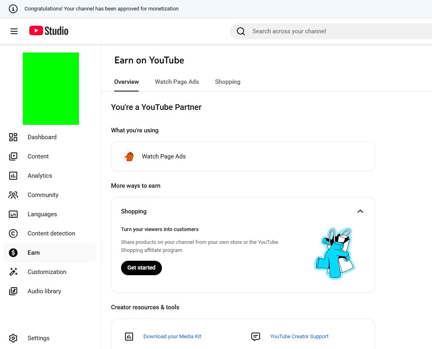The image size is (432, 349).
Task: Open the Watch Page Ads card
Action: pos(243,156)
